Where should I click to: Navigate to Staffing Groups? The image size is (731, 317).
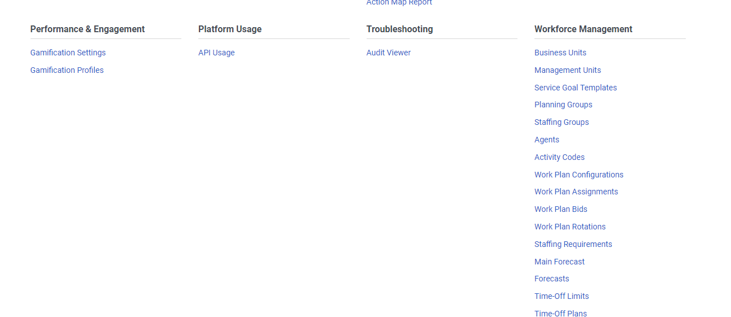coord(562,122)
